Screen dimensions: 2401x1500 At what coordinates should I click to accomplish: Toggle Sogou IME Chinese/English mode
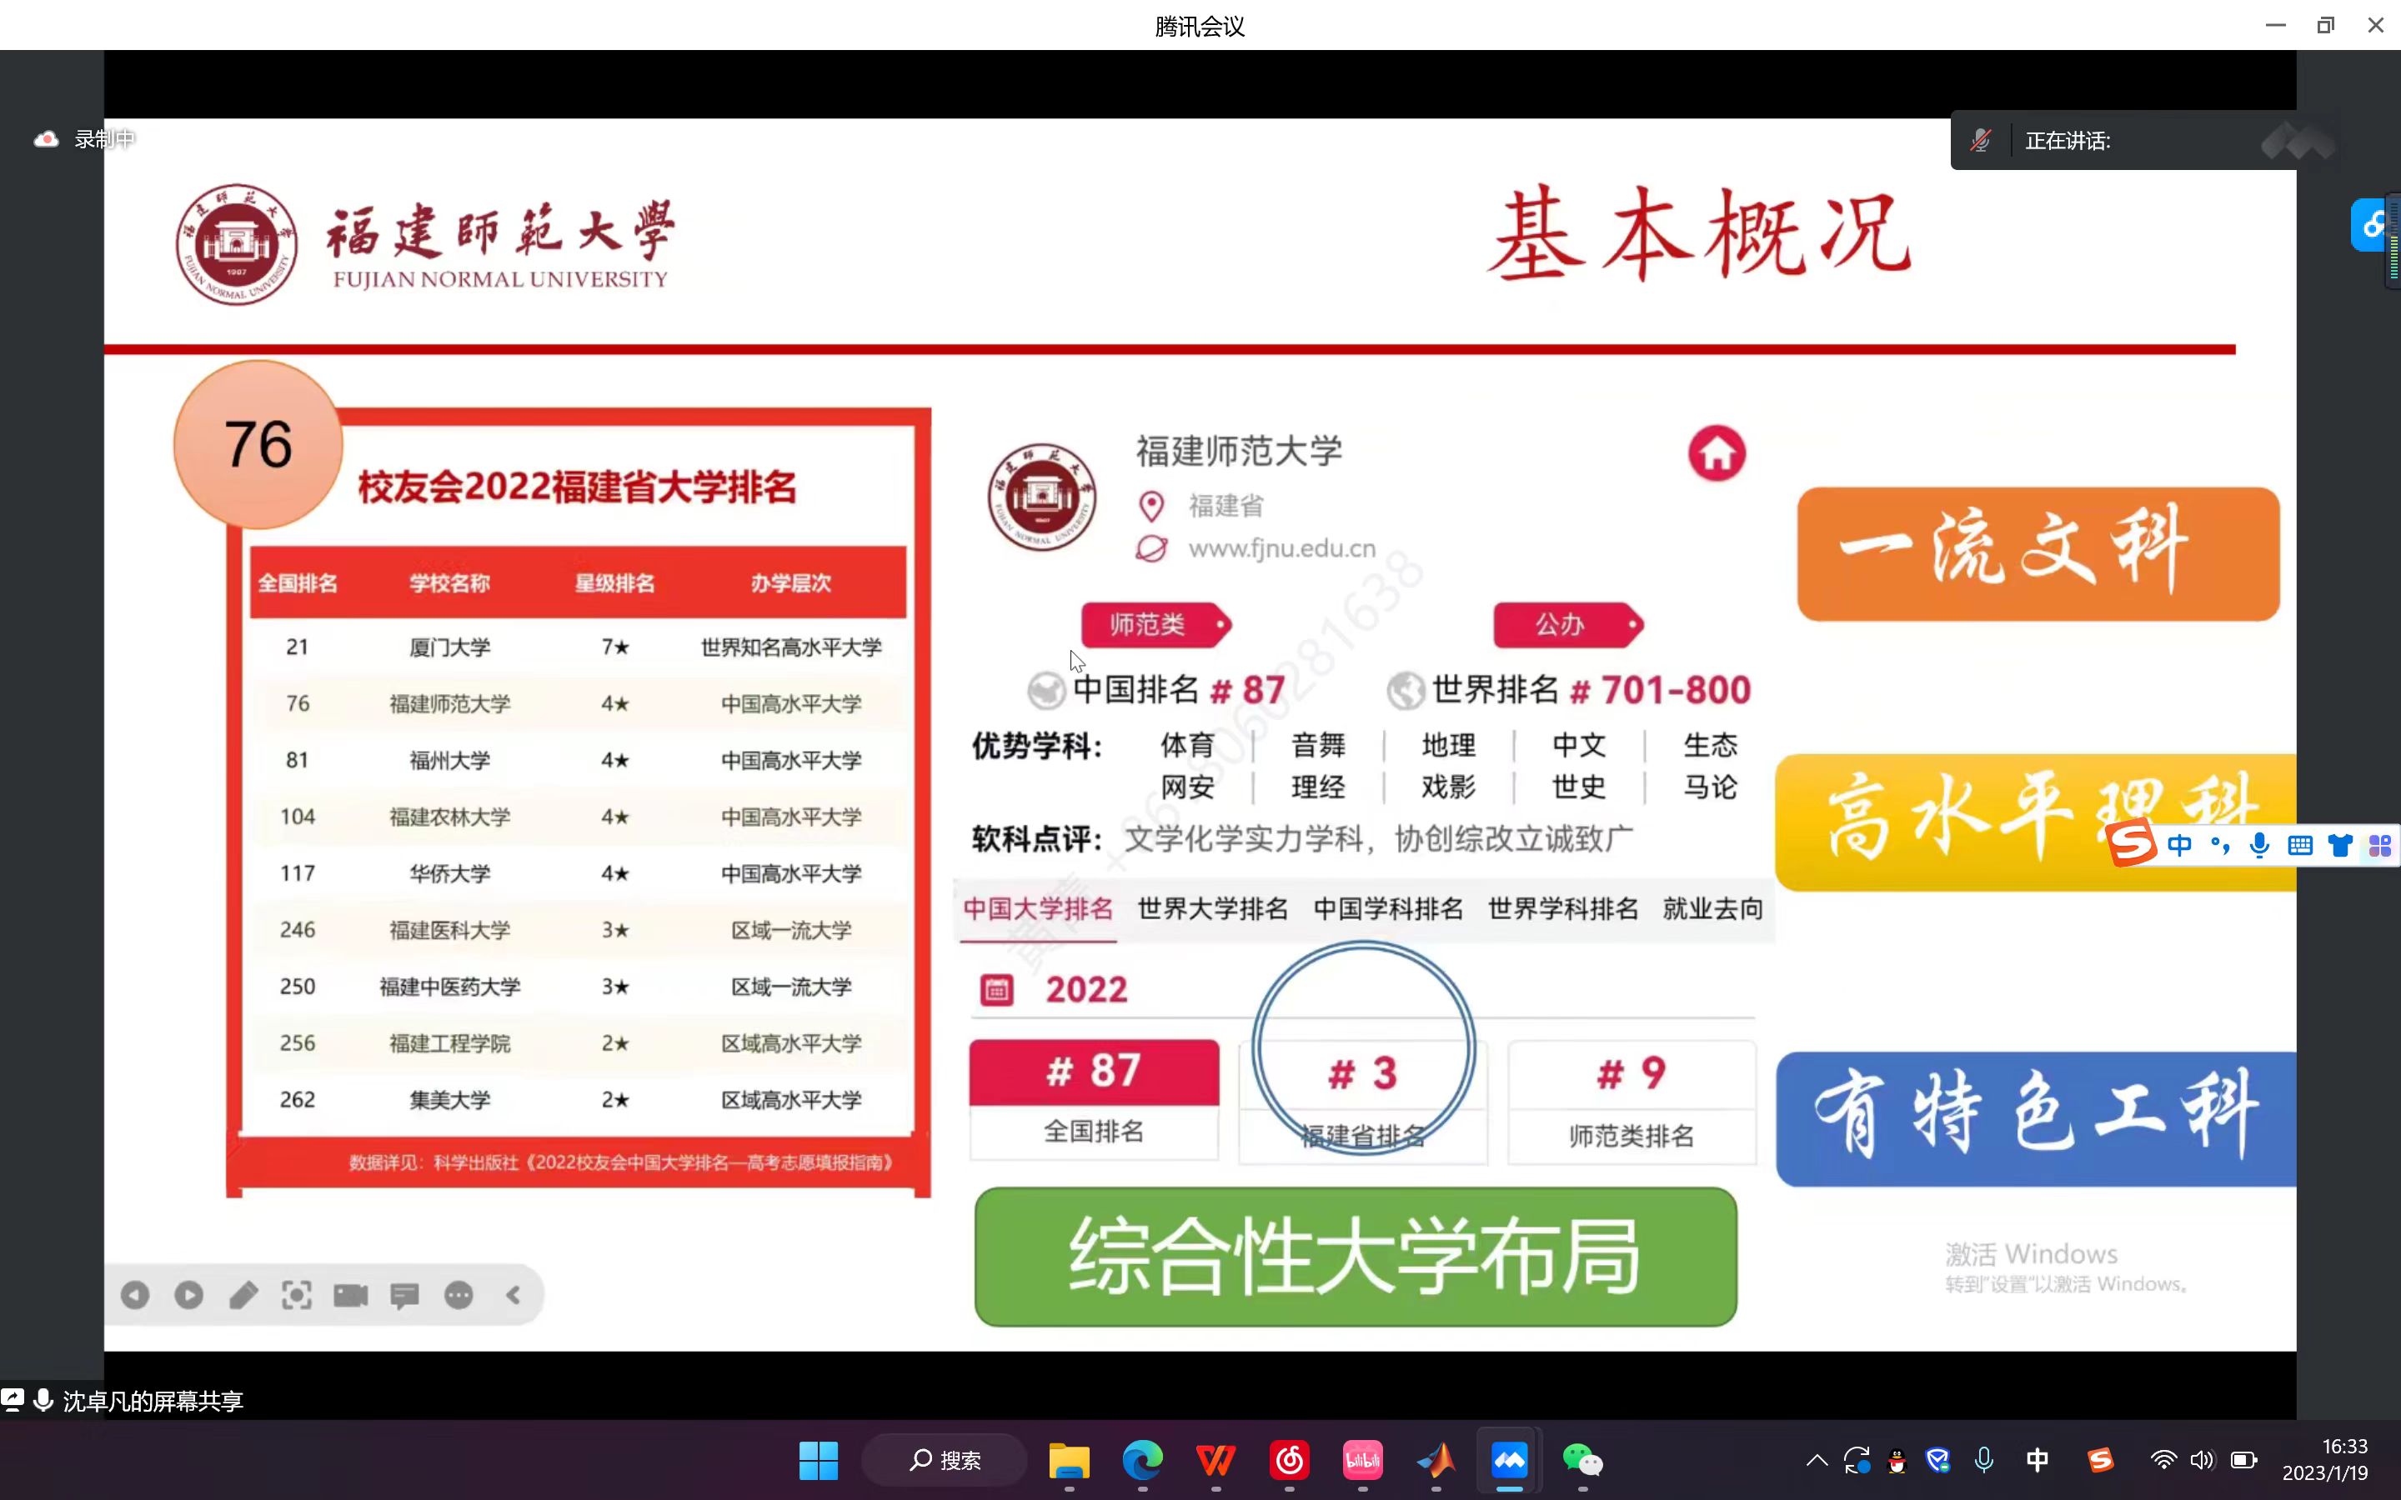pos(2180,845)
